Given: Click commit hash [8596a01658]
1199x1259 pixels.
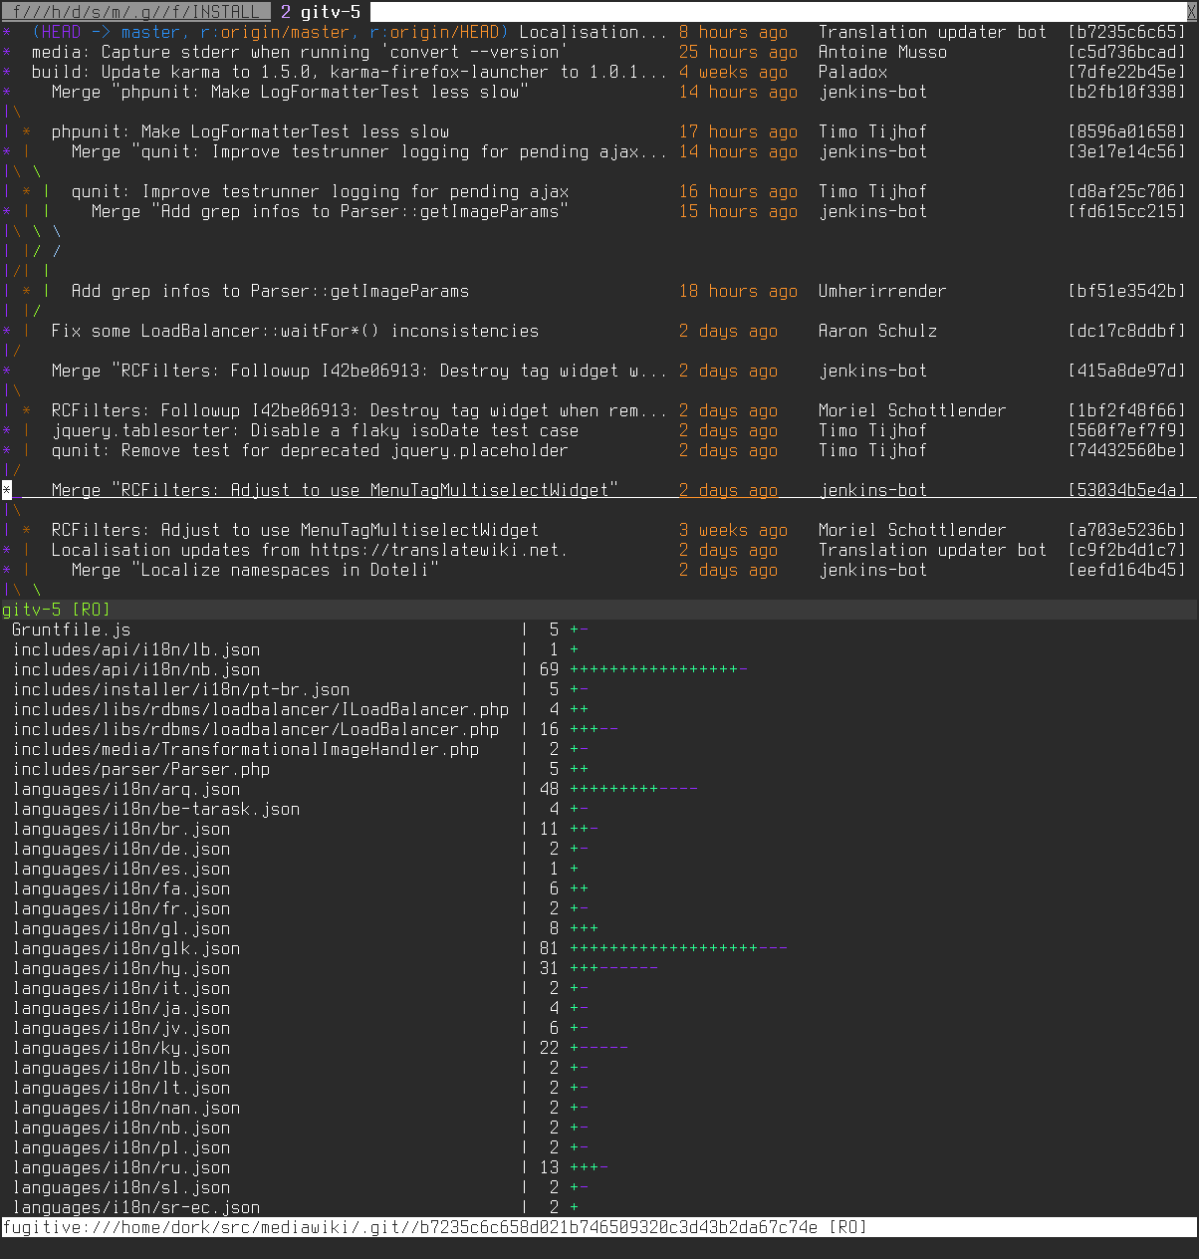Looking at the screenshot, I should pyautogui.click(x=1126, y=131).
